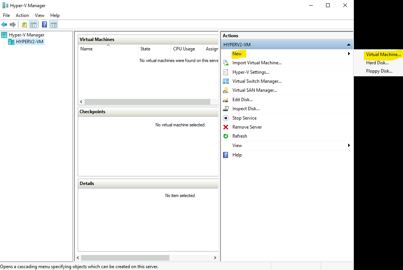The image size is (403, 270).
Task: Click the center pane bottom scrollbar thumb
Action: pos(125,258)
